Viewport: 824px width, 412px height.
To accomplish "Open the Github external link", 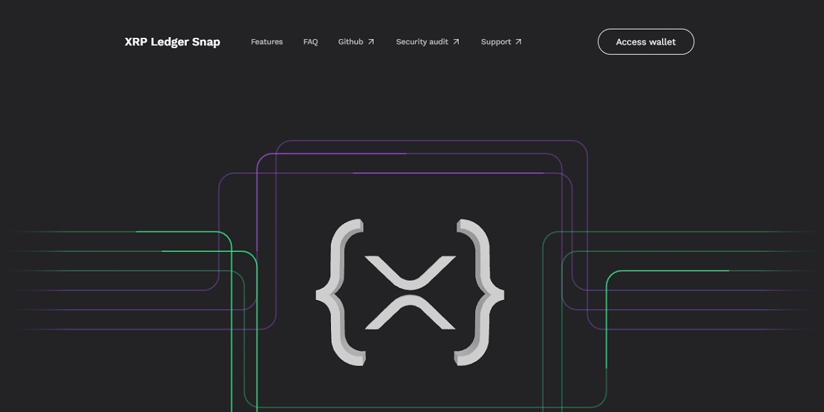I will coord(356,42).
